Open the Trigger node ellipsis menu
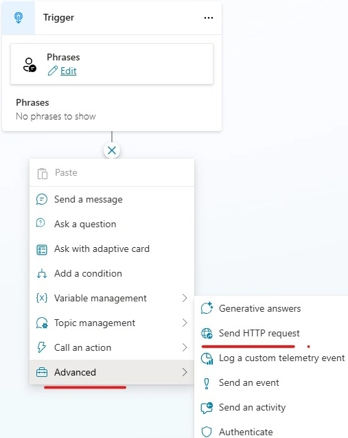348x438 pixels. point(209,18)
